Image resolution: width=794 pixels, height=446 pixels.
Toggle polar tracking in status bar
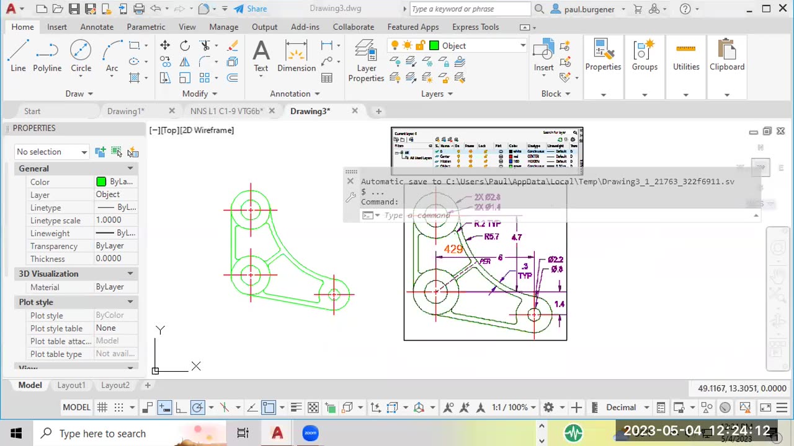pos(197,407)
